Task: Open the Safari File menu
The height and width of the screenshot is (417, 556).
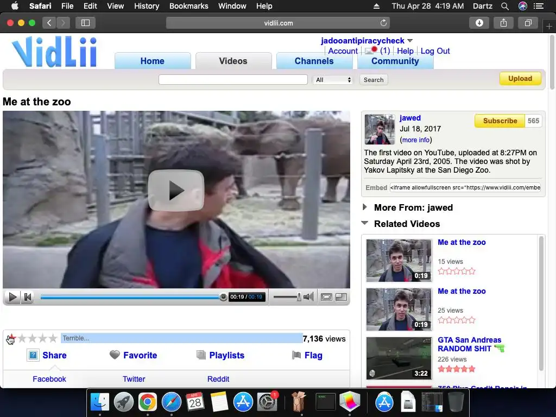Action: (x=67, y=6)
